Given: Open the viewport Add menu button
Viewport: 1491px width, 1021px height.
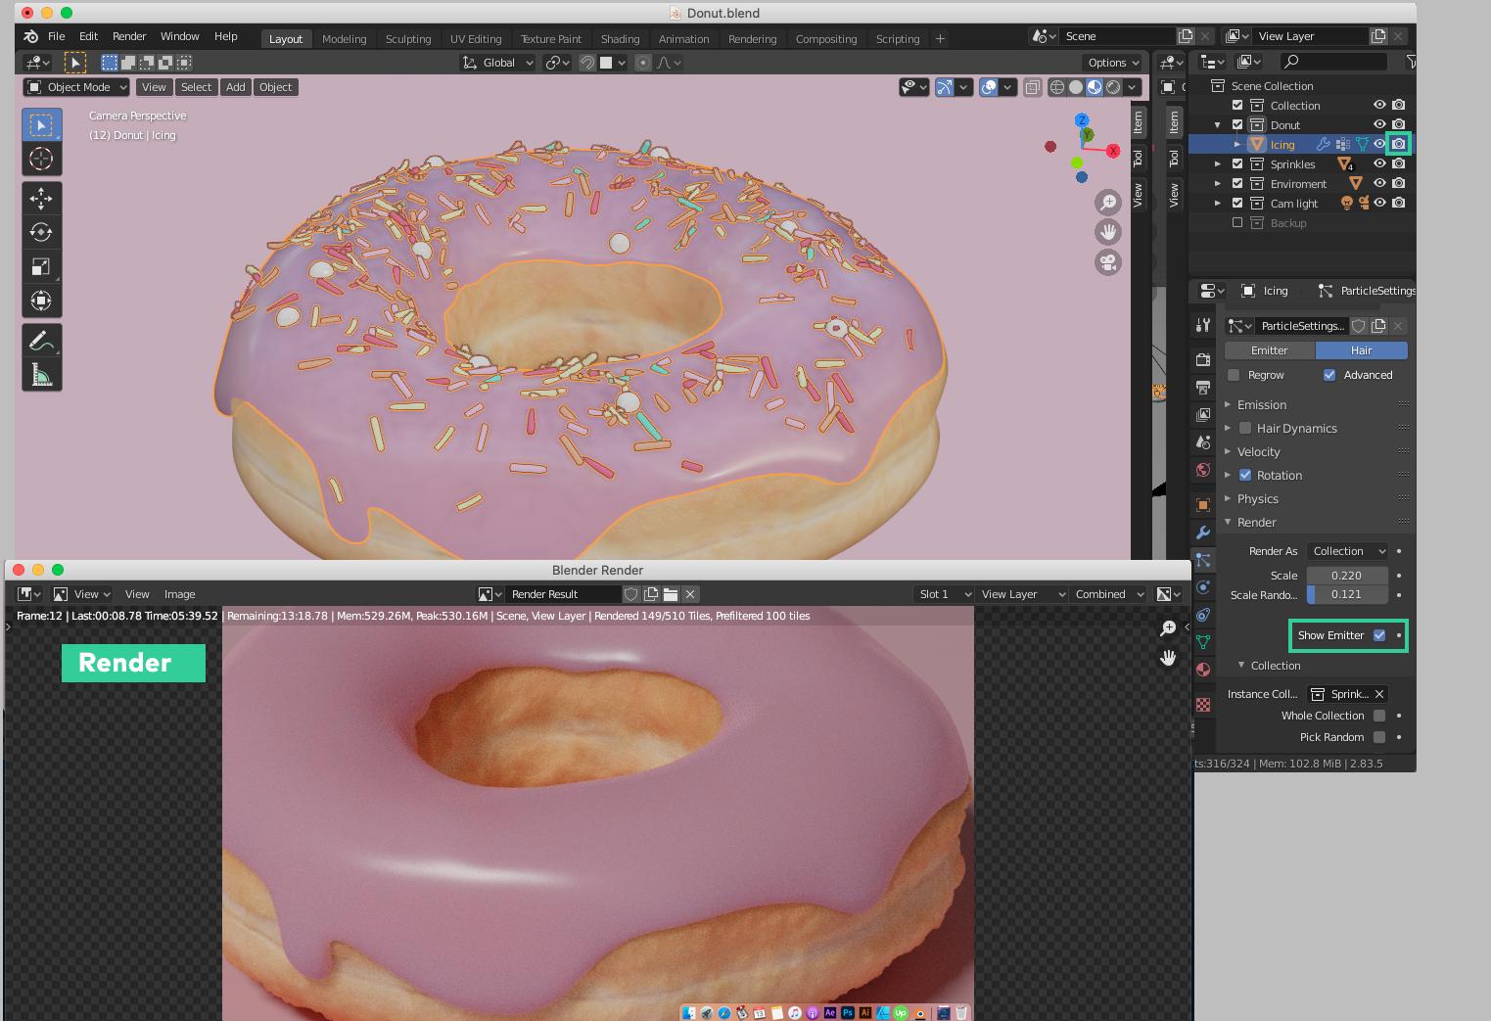Looking at the screenshot, I should (236, 87).
